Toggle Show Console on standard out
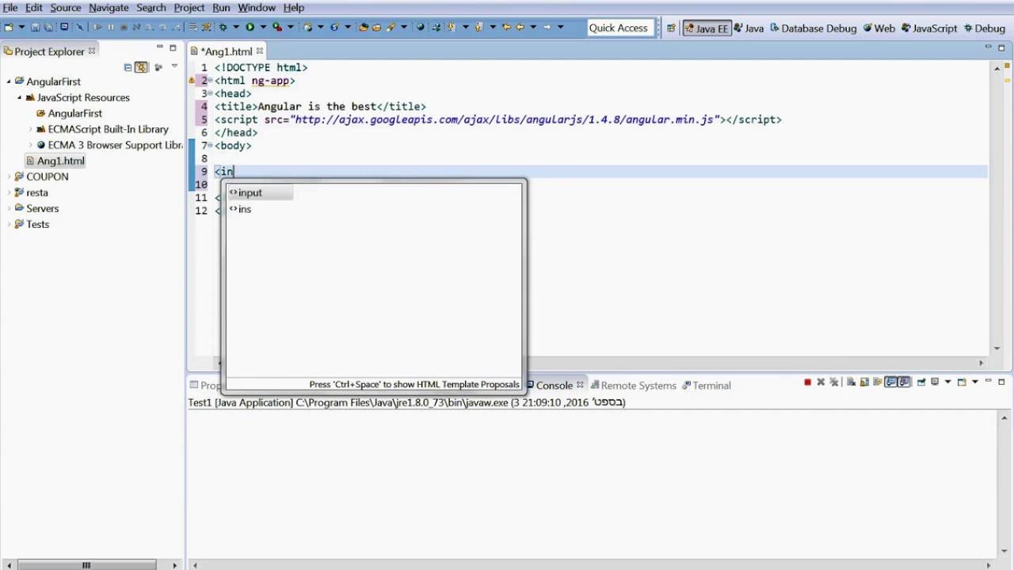This screenshot has height=570, width=1014. (890, 382)
